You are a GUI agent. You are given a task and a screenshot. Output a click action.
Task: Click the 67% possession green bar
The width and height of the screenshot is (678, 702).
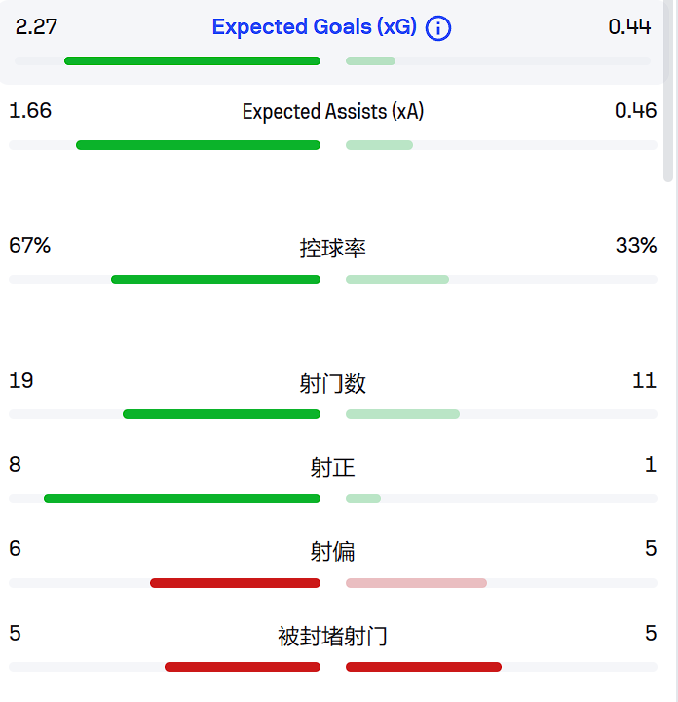point(215,280)
